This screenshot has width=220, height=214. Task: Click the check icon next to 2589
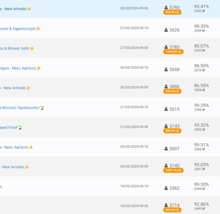[204, 149]
